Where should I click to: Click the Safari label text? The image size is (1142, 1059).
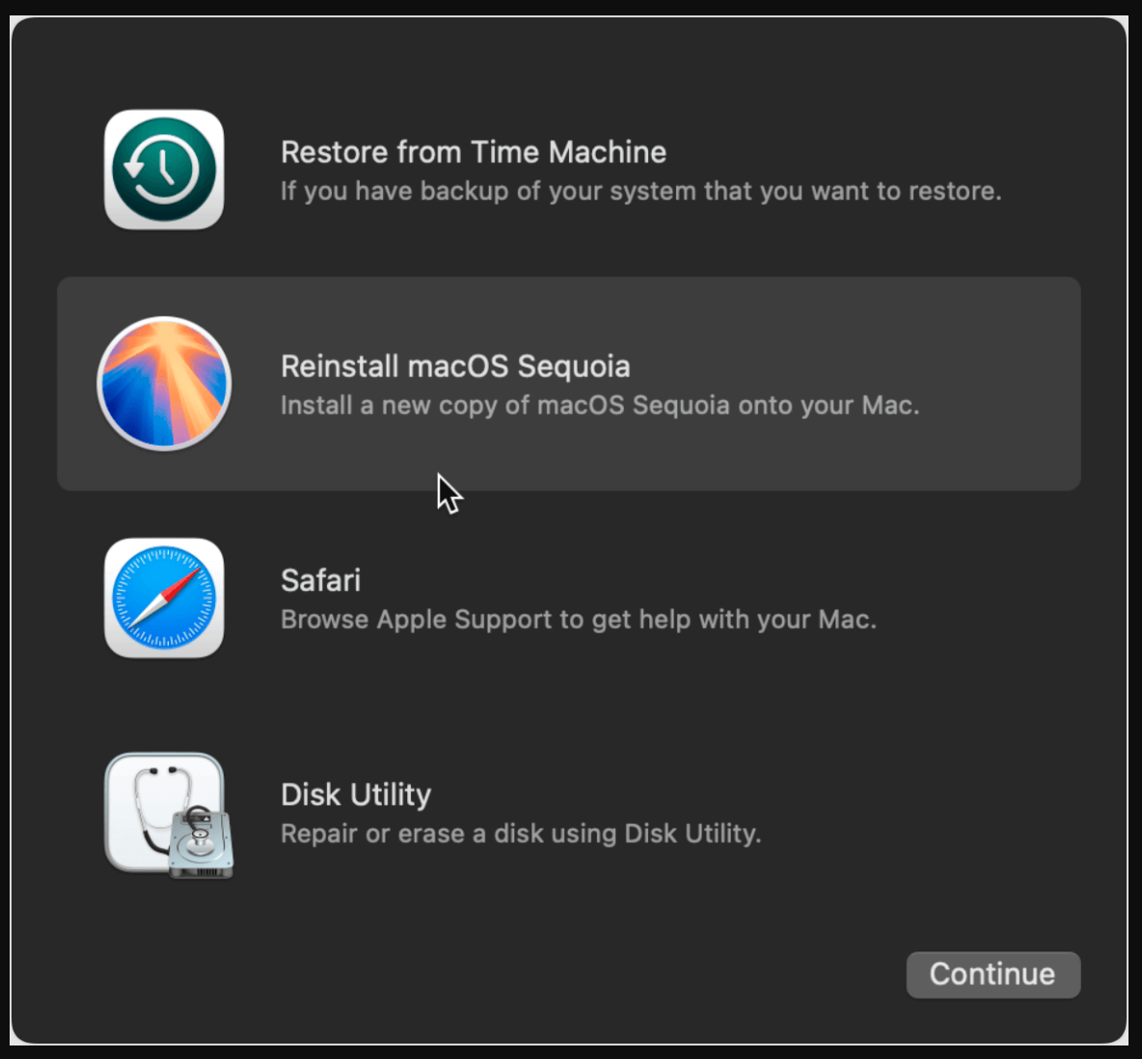pos(320,580)
